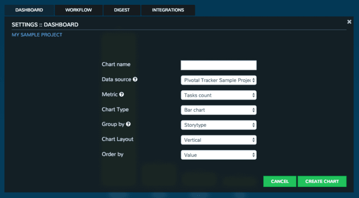Focus the Chart name input field
The image size is (359, 198).
pos(219,65)
